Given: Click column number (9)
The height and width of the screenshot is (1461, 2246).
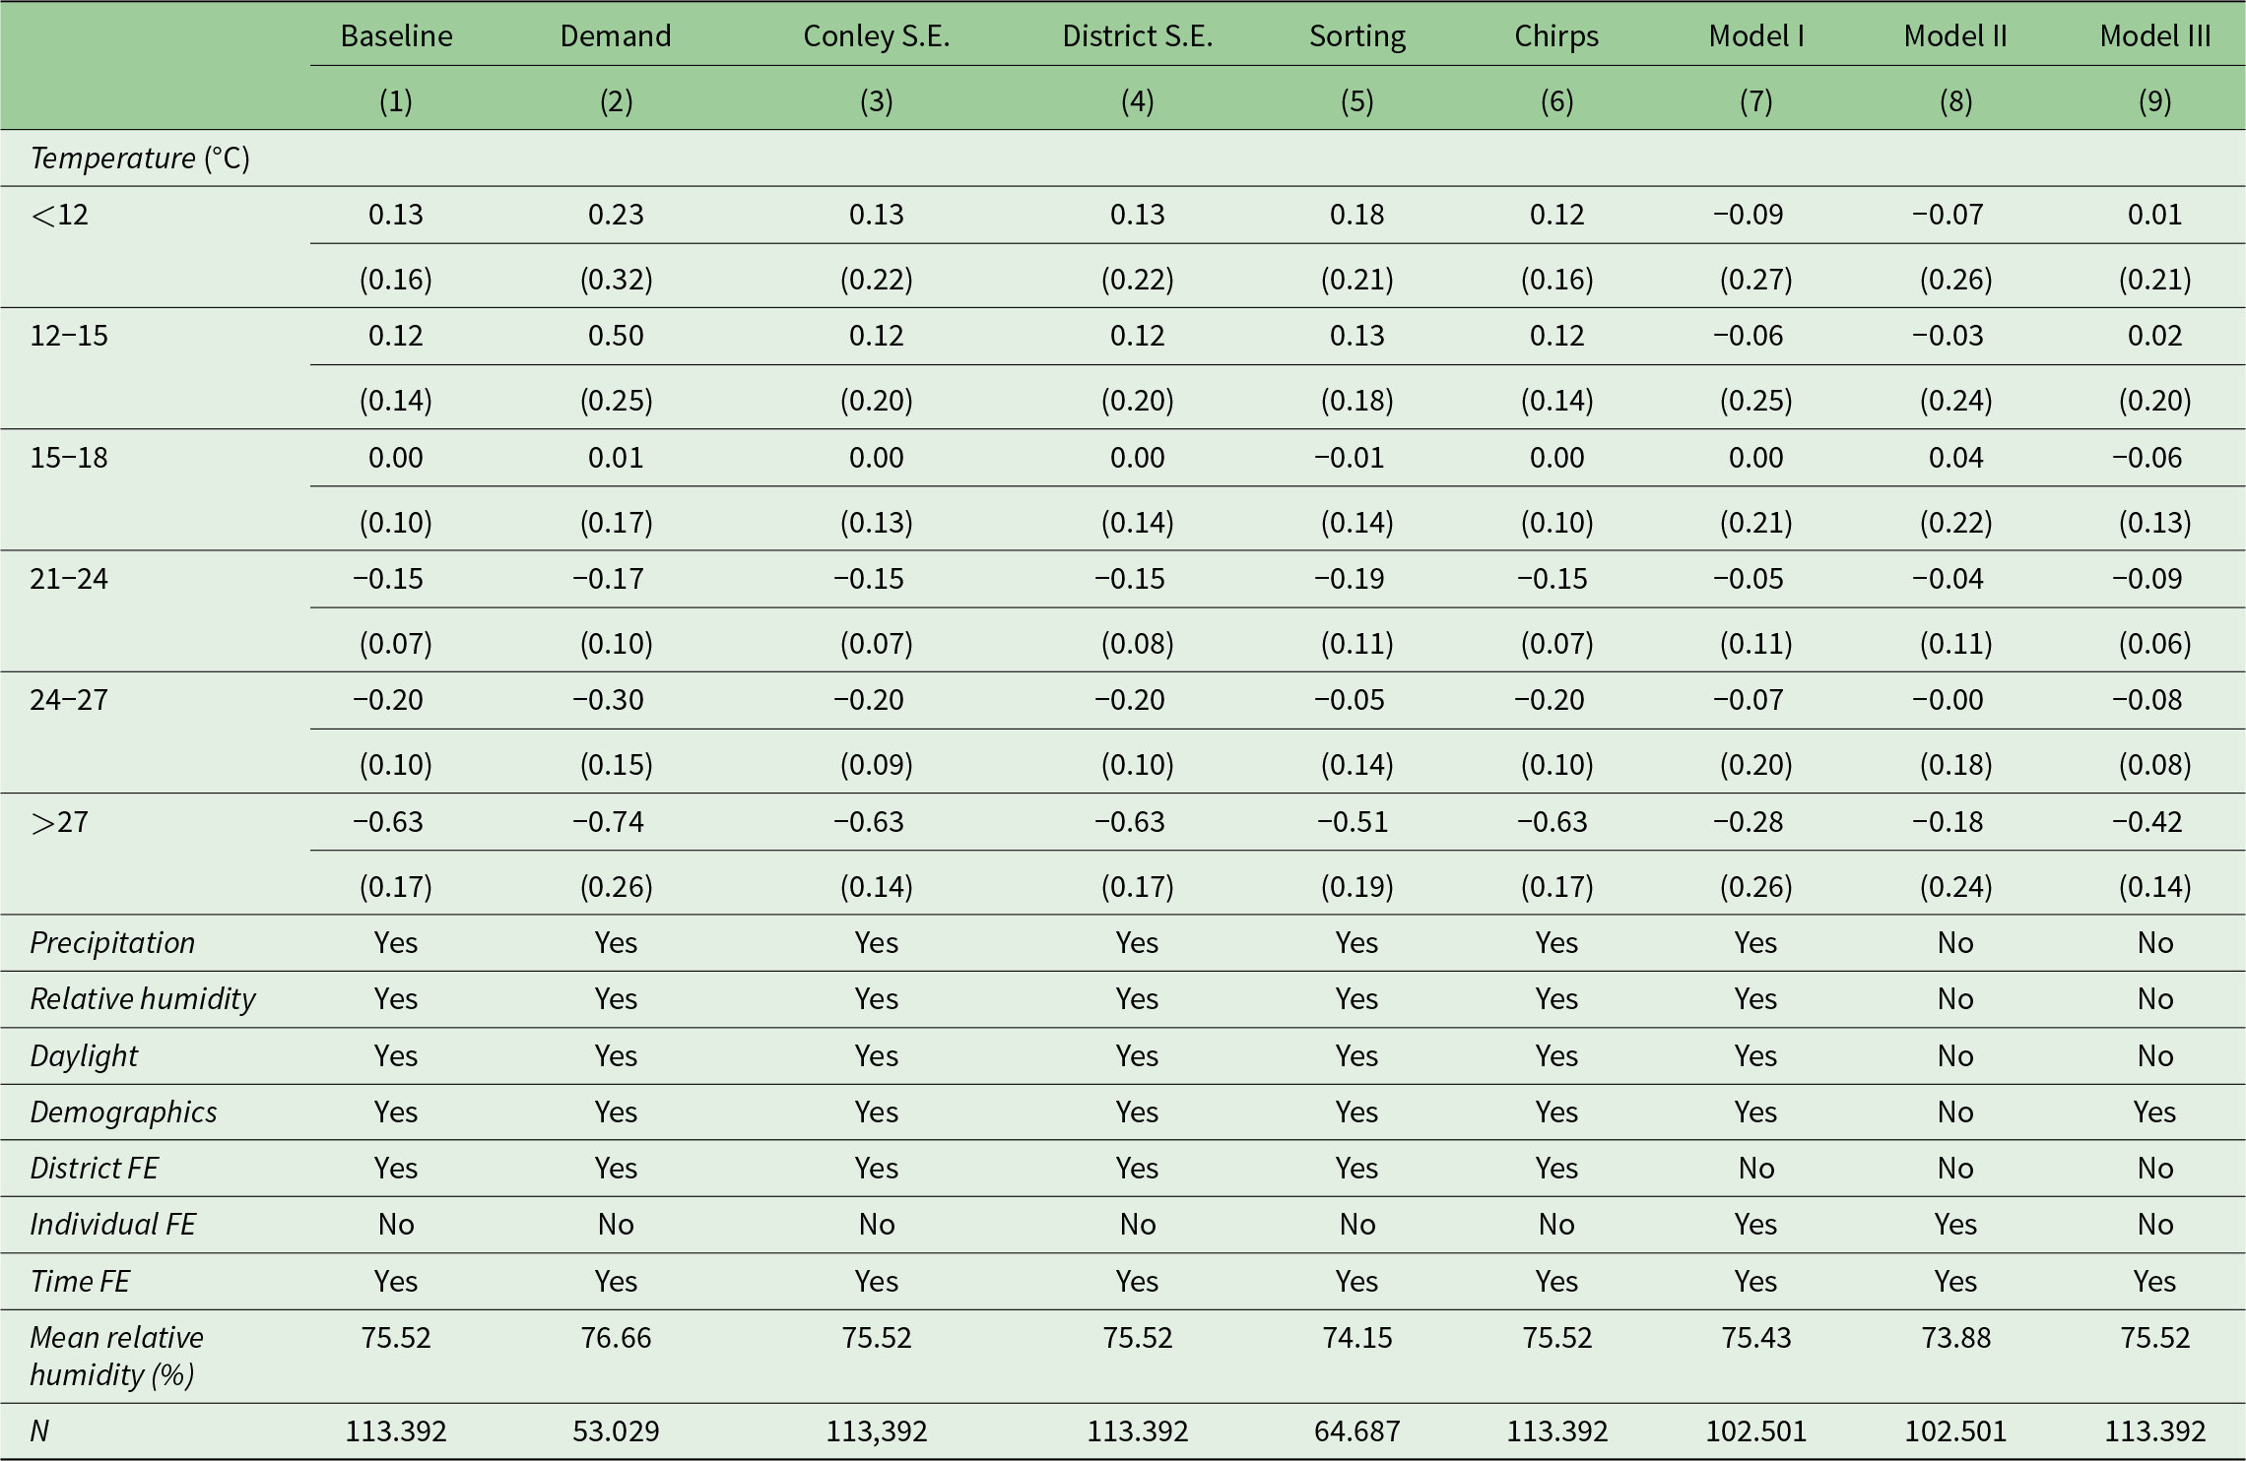Looking at the screenshot, I should click(x=2154, y=101).
